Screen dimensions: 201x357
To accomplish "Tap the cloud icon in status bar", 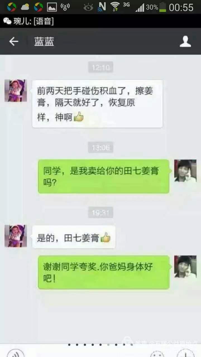I will click(25, 7).
